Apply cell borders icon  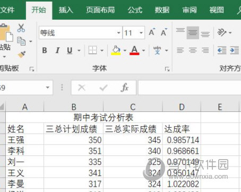click(92, 50)
